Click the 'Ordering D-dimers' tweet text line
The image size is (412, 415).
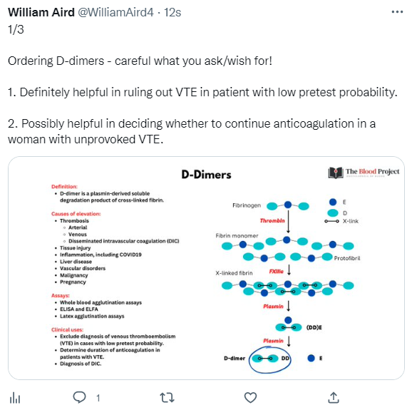(x=140, y=61)
